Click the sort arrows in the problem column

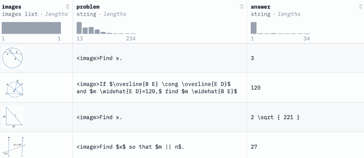242,7
